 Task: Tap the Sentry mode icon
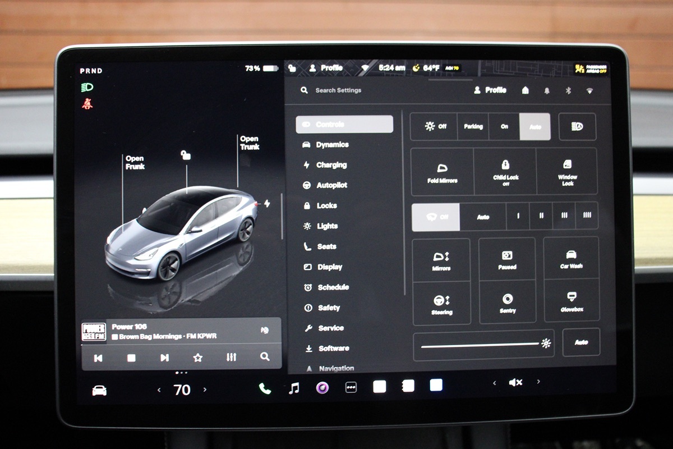click(507, 303)
